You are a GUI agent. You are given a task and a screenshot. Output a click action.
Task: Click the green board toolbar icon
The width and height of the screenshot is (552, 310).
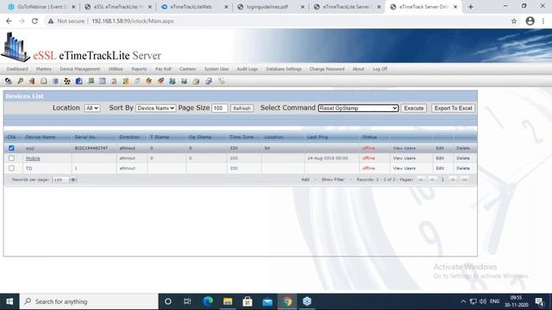click(x=91, y=81)
